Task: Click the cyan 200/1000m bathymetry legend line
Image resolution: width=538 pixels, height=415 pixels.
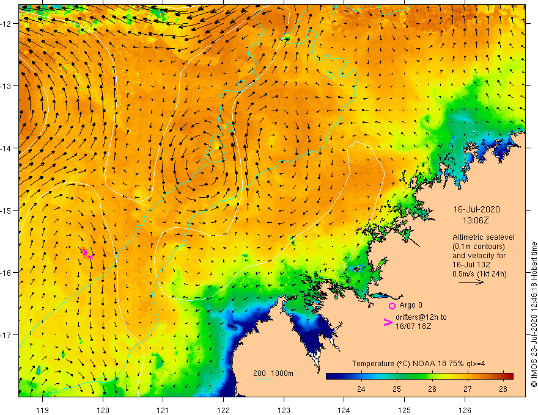Action: point(263,380)
